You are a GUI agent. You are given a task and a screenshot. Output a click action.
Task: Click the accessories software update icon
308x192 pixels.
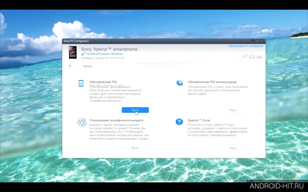point(179,83)
